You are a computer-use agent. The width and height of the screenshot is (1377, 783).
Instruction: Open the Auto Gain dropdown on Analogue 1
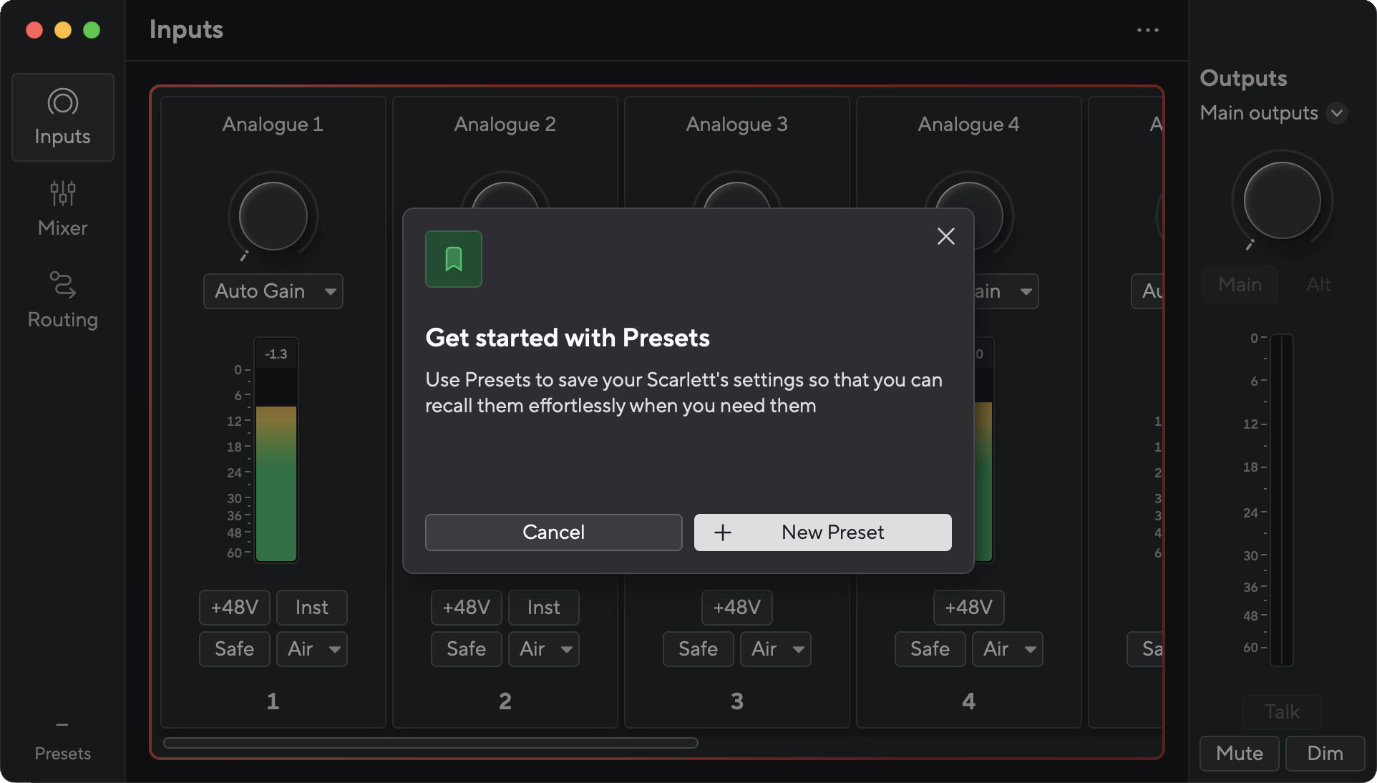click(273, 291)
